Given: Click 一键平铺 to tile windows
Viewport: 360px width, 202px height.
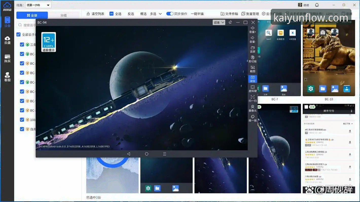Looking at the screenshot, I should [197, 14].
